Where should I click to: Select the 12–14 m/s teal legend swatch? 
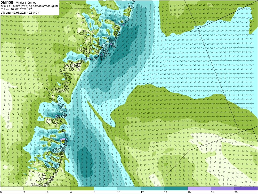tap(152, 188)
